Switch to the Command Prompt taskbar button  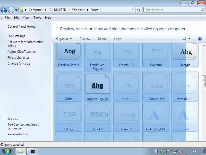(x=33, y=151)
